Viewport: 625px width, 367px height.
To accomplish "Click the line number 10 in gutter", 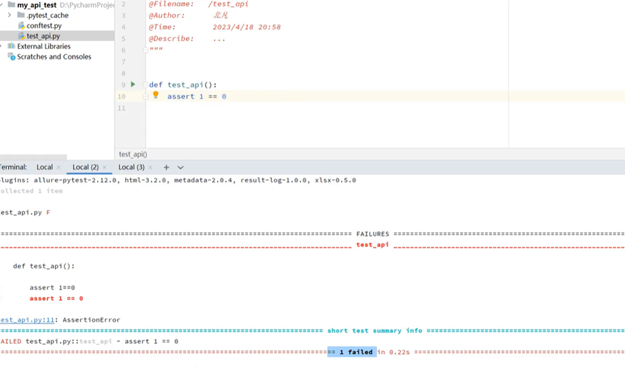I will coord(121,96).
